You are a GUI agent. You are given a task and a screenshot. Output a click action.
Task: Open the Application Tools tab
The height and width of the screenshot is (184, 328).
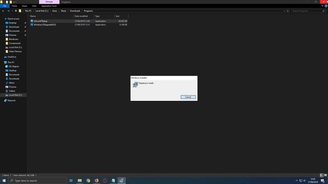(x=49, y=6)
